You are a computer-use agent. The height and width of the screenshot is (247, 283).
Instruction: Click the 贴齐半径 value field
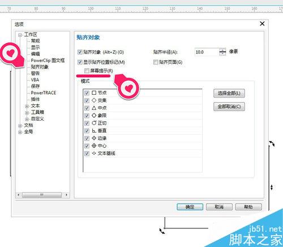click(x=207, y=52)
